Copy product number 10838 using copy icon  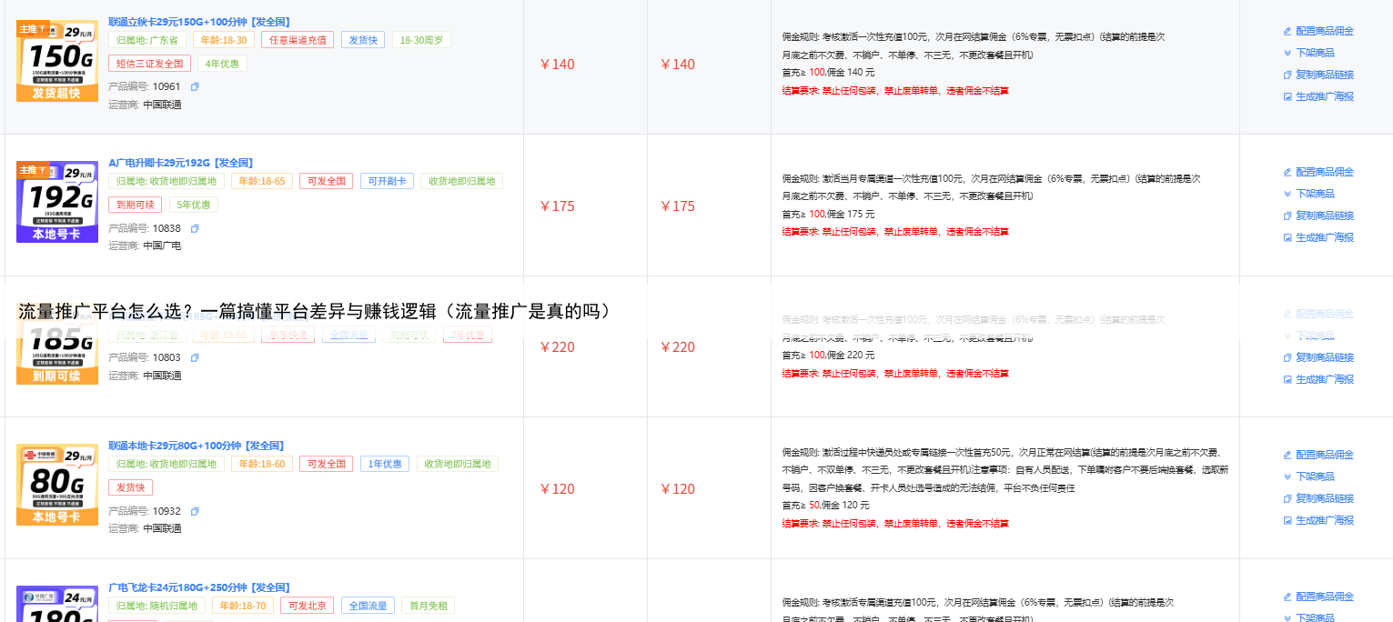click(195, 228)
